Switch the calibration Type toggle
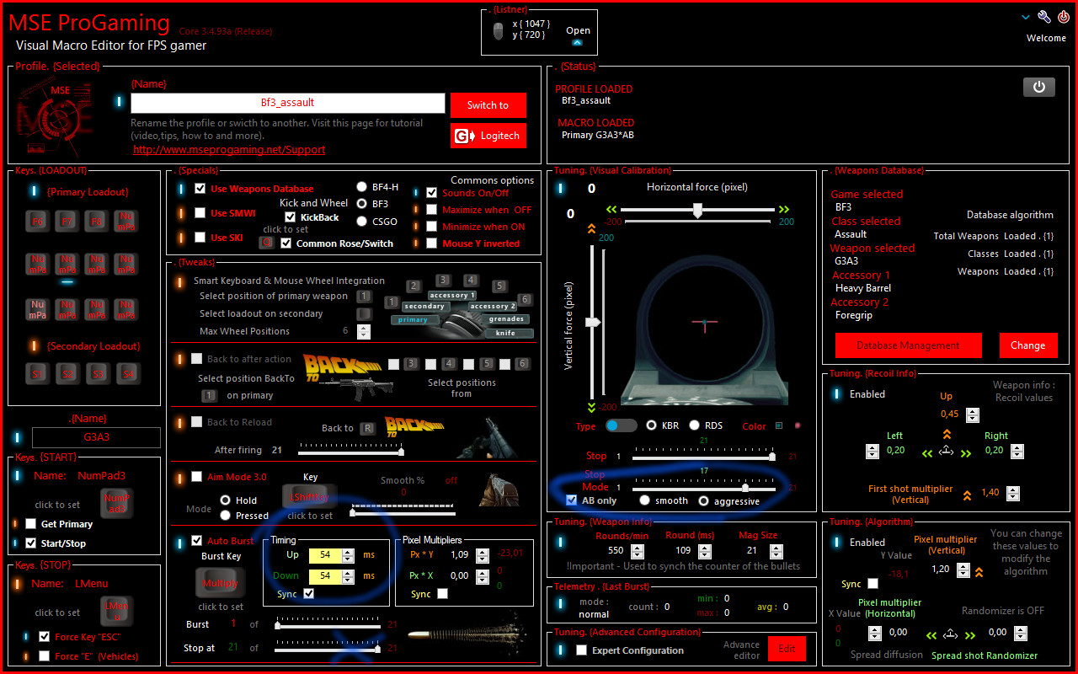Screen dimensions: 1078x674 [622, 425]
